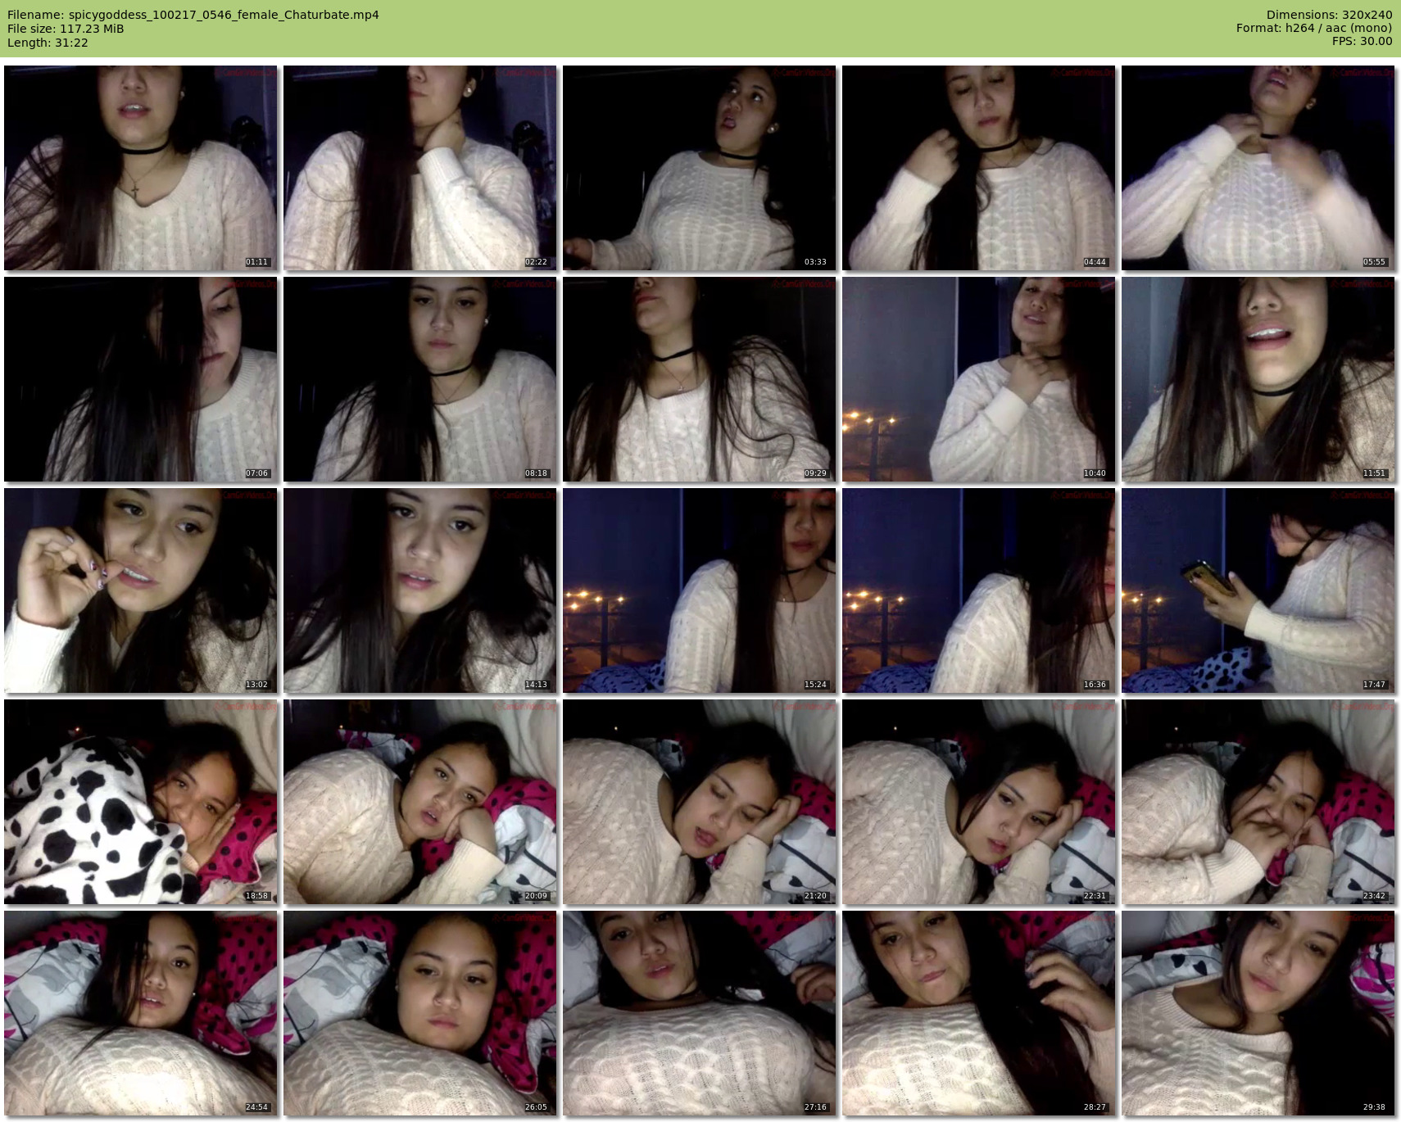Click the Filename text in the header
The height and width of the screenshot is (1122, 1401).
[x=193, y=15]
